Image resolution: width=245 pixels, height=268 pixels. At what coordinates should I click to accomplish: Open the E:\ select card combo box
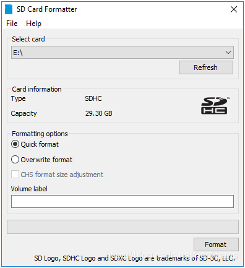click(x=123, y=53)
